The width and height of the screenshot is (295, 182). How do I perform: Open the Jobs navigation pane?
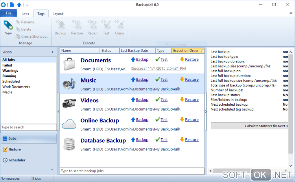(29, 139)
